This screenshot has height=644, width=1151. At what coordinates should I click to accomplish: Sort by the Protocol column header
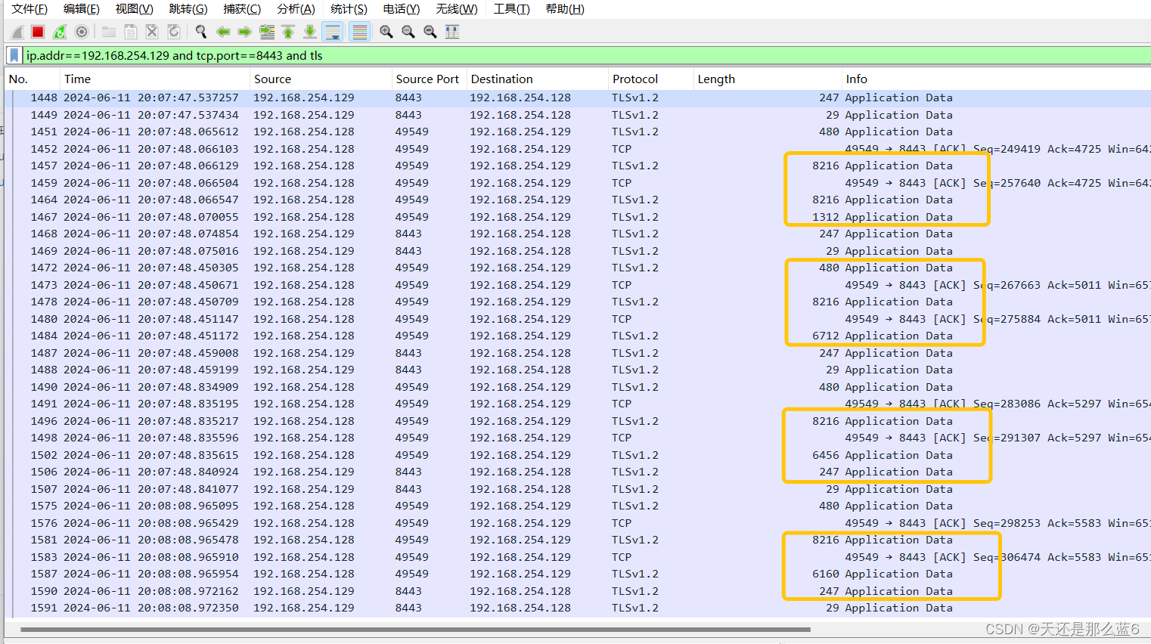click(651, 79)
